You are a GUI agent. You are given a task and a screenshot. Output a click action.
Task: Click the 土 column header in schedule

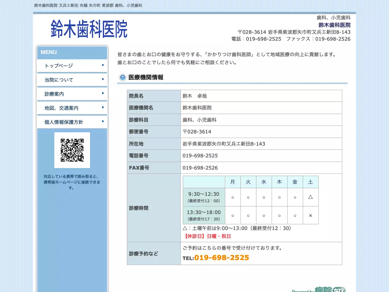(311, 182)
